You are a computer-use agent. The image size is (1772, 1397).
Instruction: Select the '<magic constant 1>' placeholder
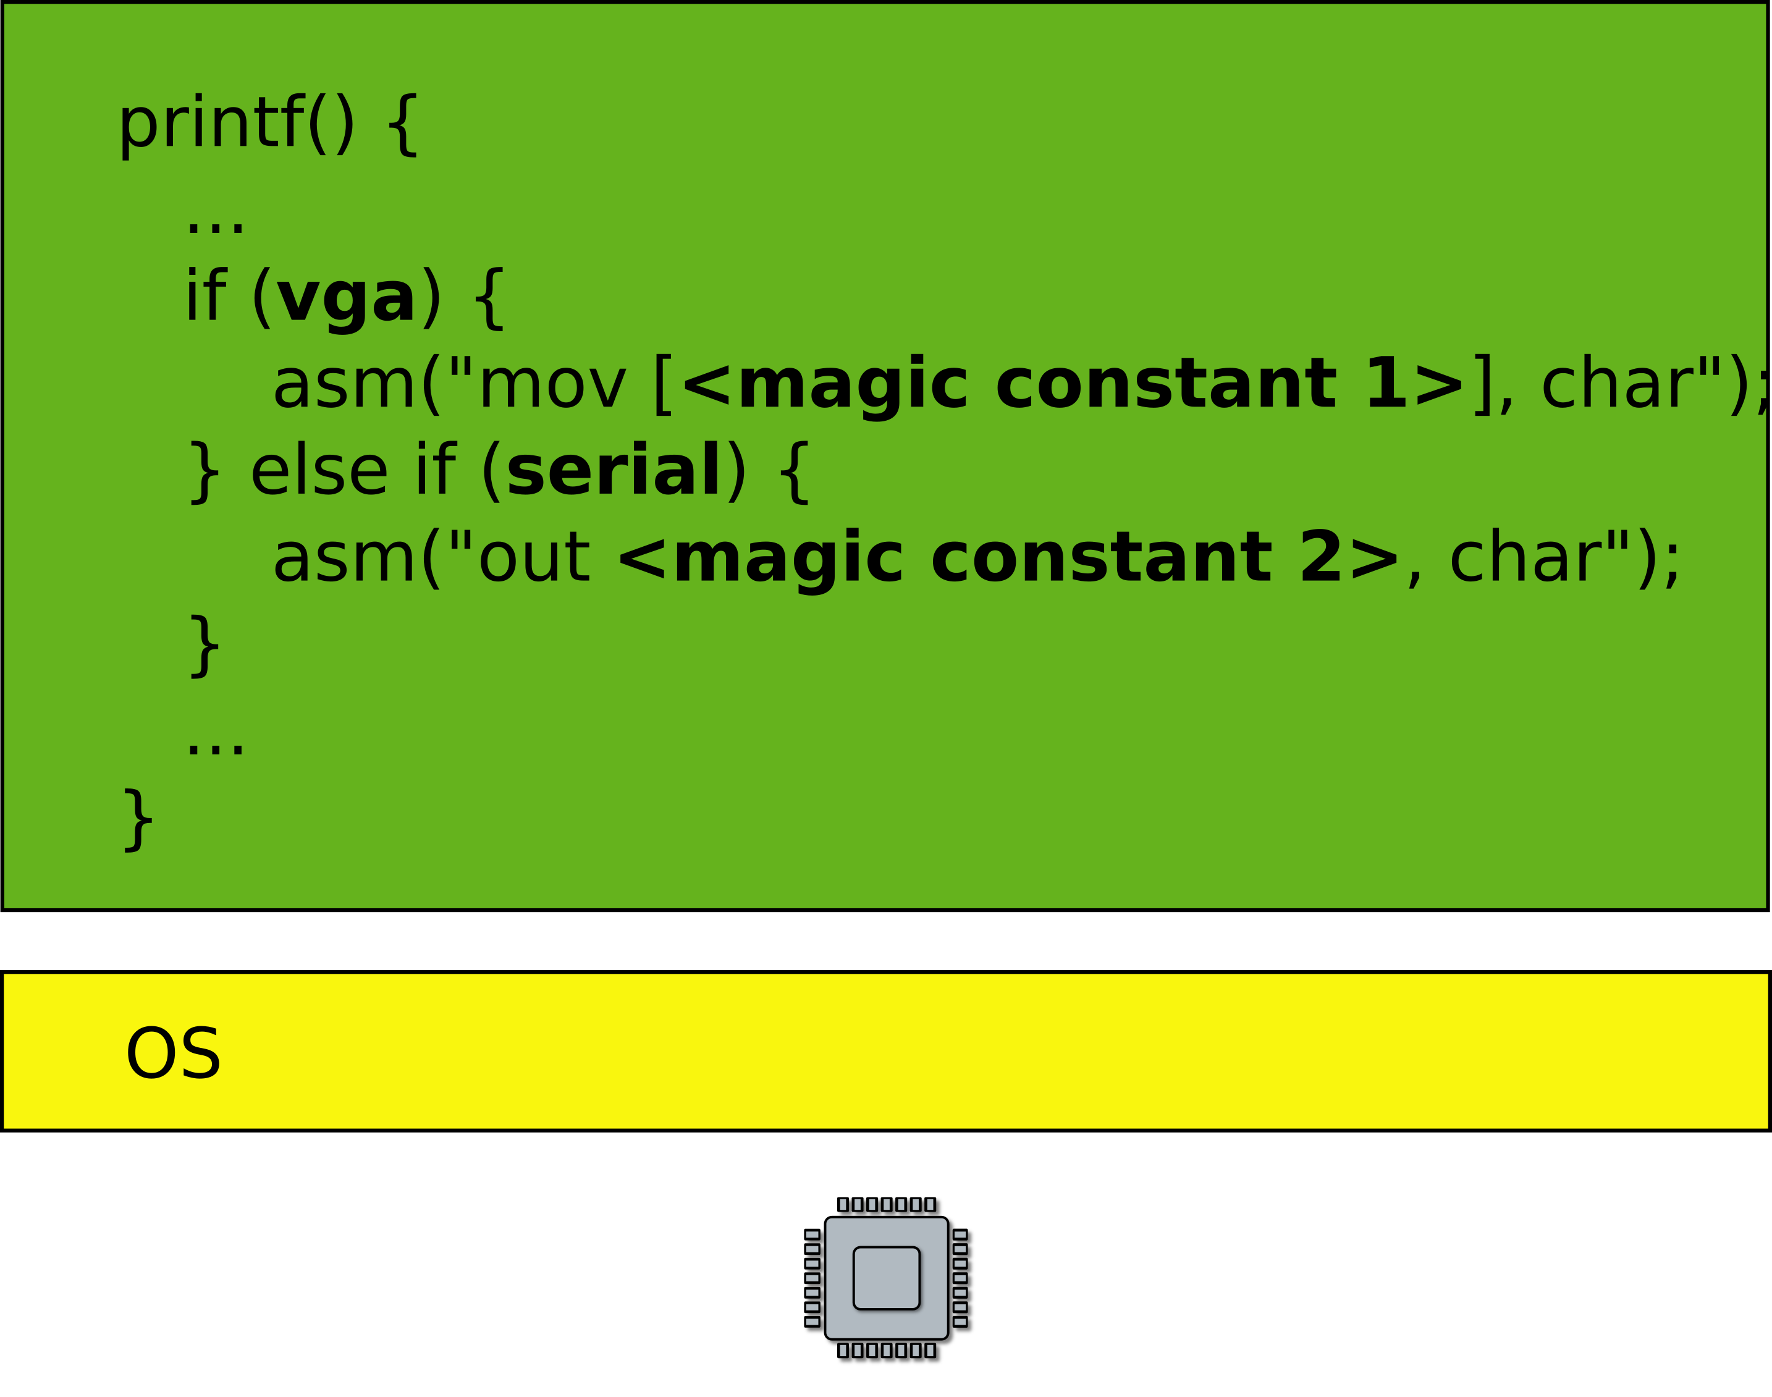coord(1073,384)
